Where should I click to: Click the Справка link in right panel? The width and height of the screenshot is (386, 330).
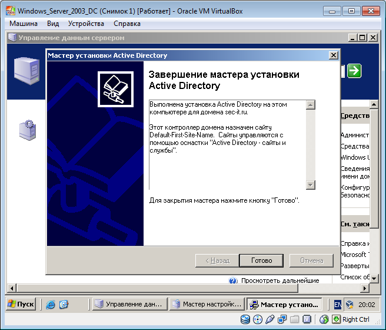(355, 243)
